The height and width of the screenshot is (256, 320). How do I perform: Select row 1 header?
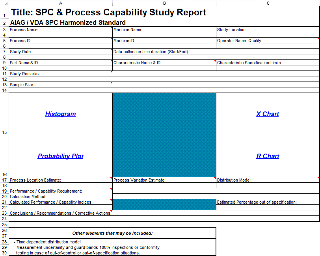(4, 12)
